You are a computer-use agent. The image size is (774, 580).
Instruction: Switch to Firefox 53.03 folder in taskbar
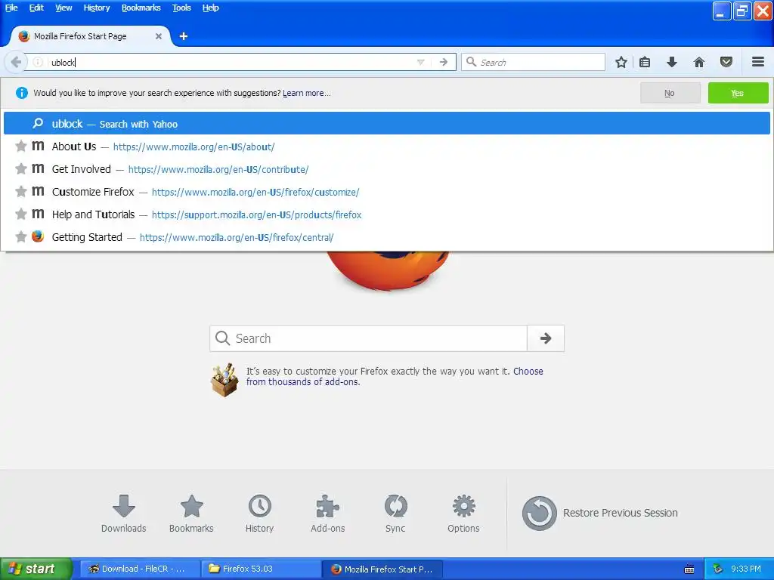tap(261, 569)
